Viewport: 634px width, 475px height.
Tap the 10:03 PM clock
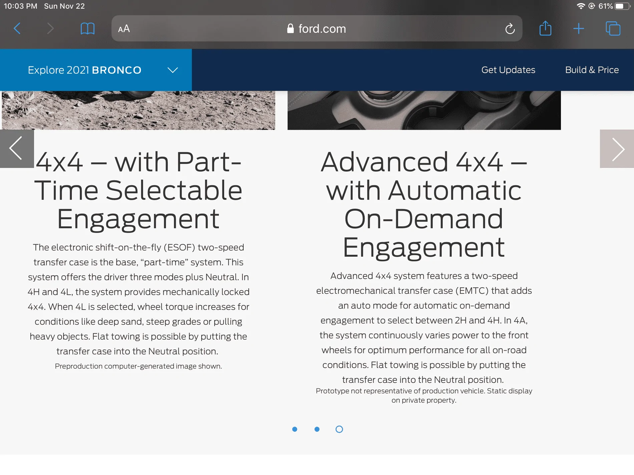tap(20, 6)
